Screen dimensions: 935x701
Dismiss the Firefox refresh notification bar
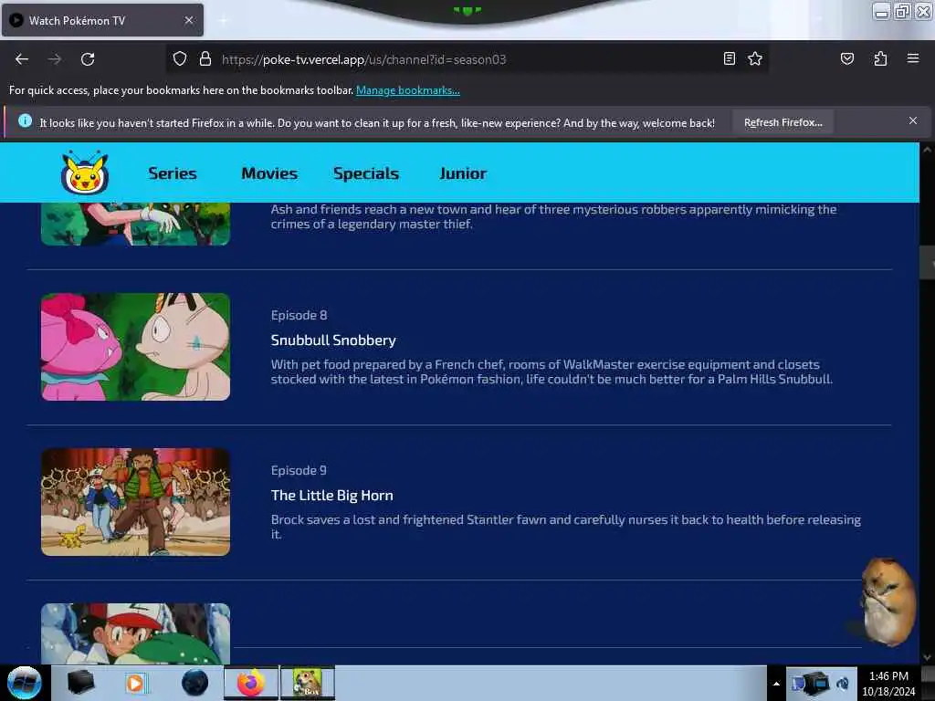pyautogui.click(x=913, y=121)
